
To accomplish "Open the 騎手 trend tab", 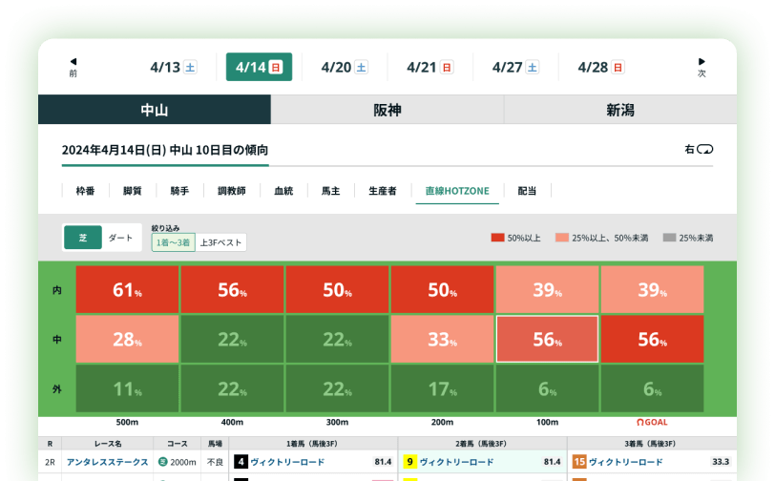I will click(x=179, y=191).
